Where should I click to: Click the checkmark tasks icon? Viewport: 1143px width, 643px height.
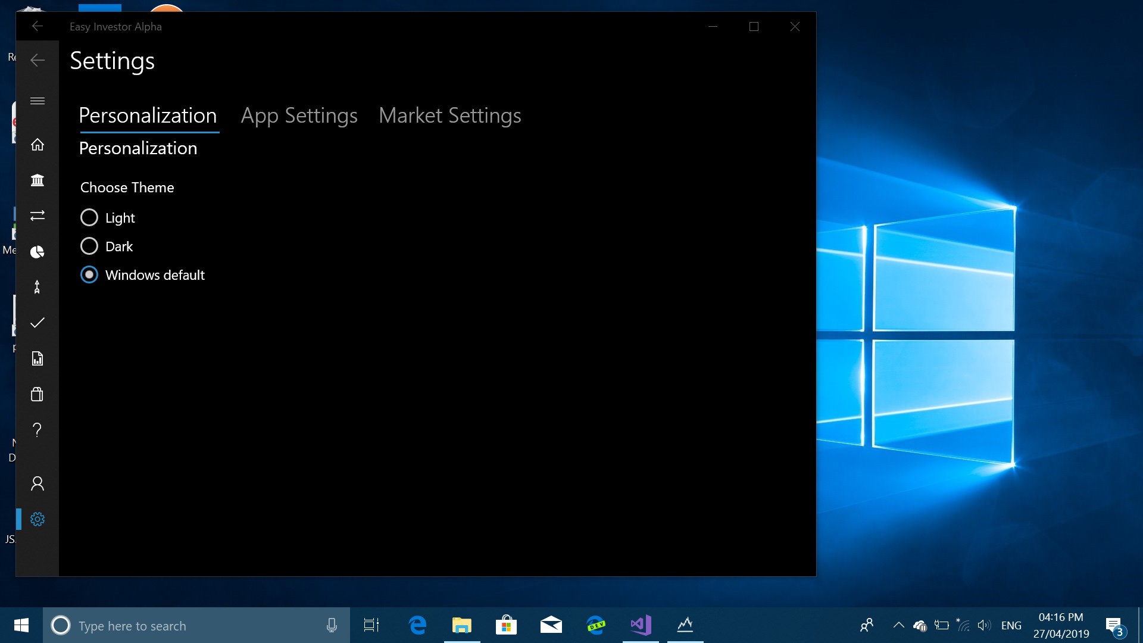tap(38, 323)
